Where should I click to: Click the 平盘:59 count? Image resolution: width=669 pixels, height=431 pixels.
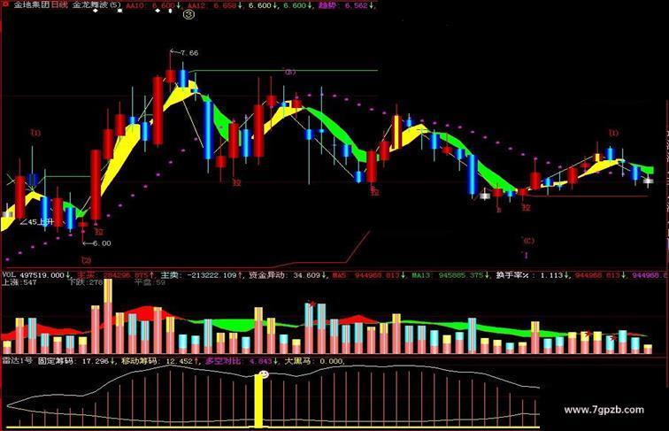[150, 282]
